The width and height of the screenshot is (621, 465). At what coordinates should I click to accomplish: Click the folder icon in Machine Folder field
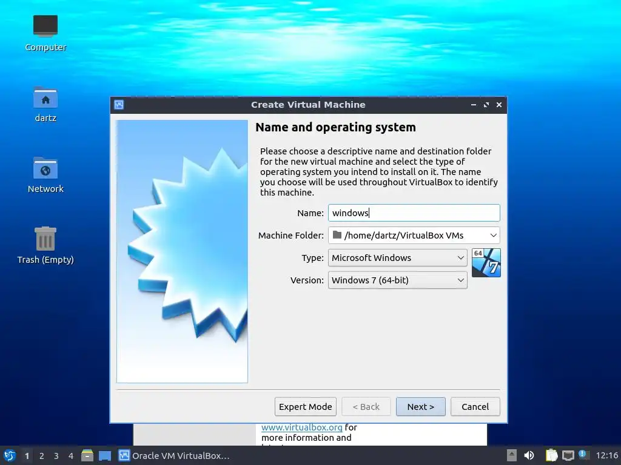[x=337, y=235]
